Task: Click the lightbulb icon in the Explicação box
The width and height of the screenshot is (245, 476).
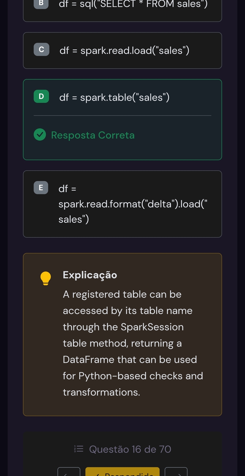Action: click(46, 278)
